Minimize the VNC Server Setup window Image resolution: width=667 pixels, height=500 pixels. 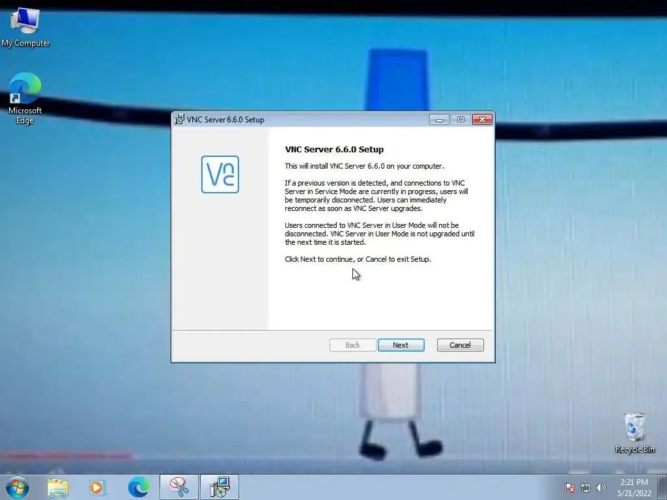coord(439,120)
